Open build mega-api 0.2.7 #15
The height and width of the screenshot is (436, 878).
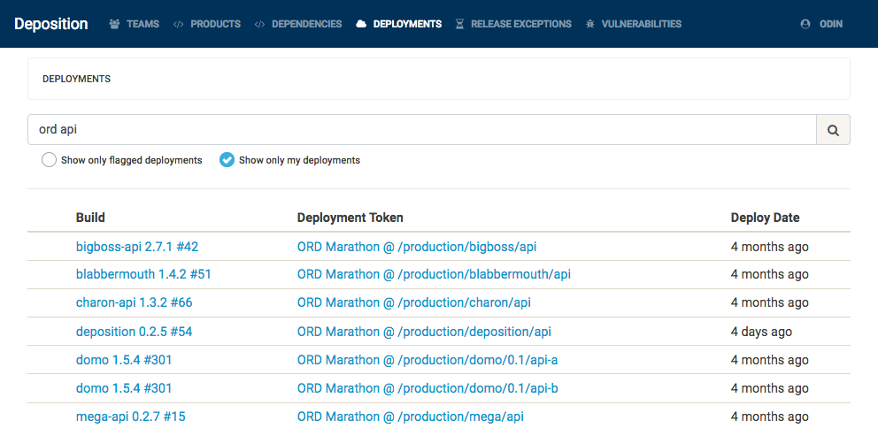click(x=130, y=417)
